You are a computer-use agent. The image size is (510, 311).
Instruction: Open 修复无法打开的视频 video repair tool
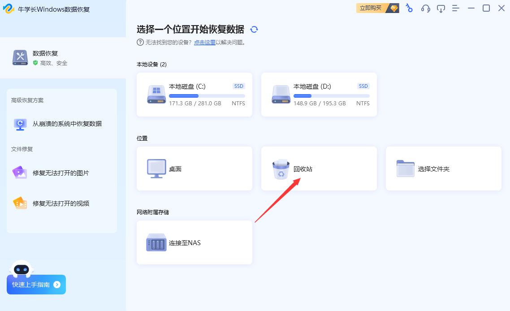(61, 203)
